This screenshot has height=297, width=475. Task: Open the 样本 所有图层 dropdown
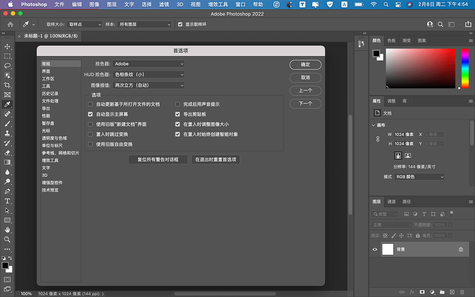(x=144, y=24)
